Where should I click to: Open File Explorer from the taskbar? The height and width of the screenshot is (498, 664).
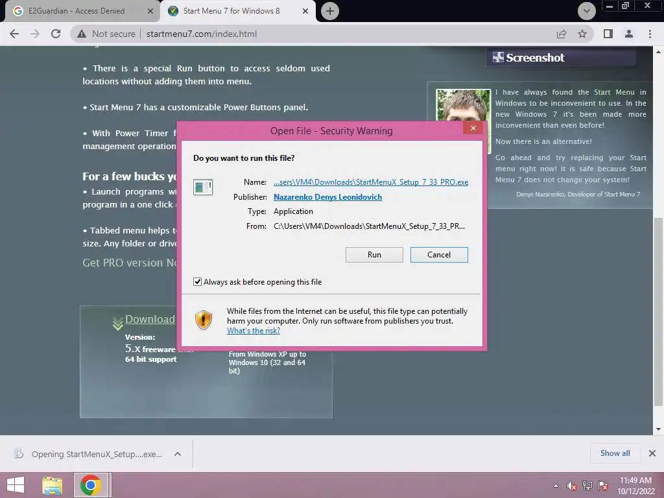click(x=52, y=485)
